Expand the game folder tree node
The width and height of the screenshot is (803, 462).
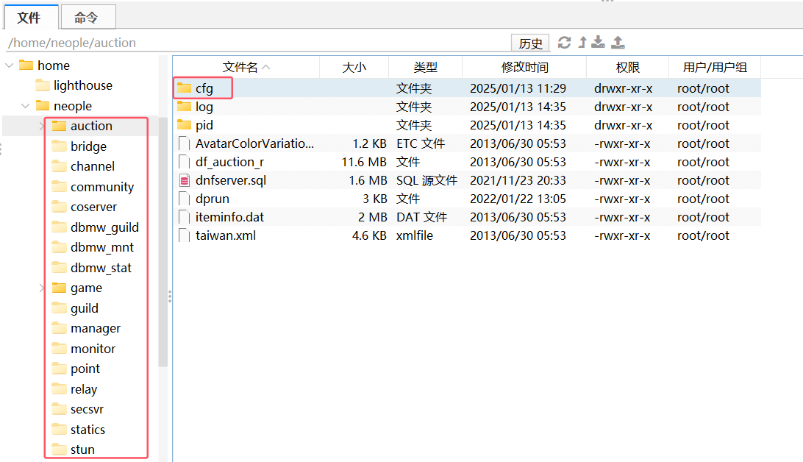coord(42,288)
